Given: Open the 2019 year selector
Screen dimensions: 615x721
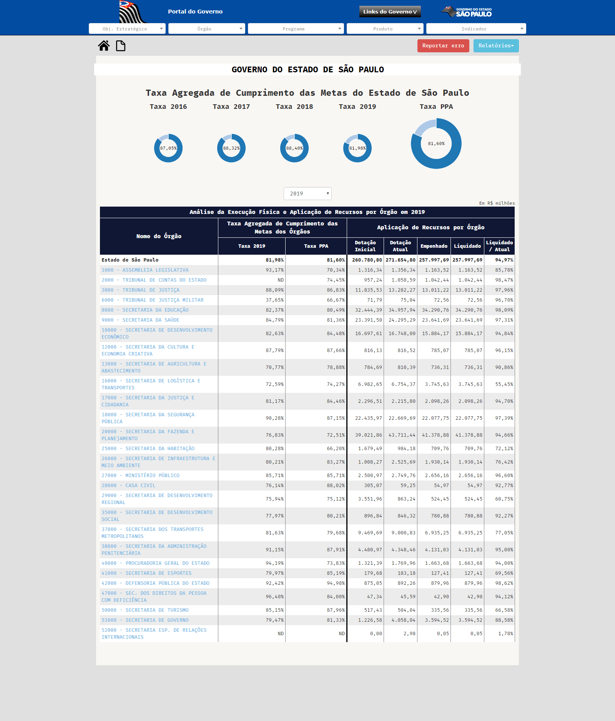Looking at the screenshot, I should [x=307, y=194].
